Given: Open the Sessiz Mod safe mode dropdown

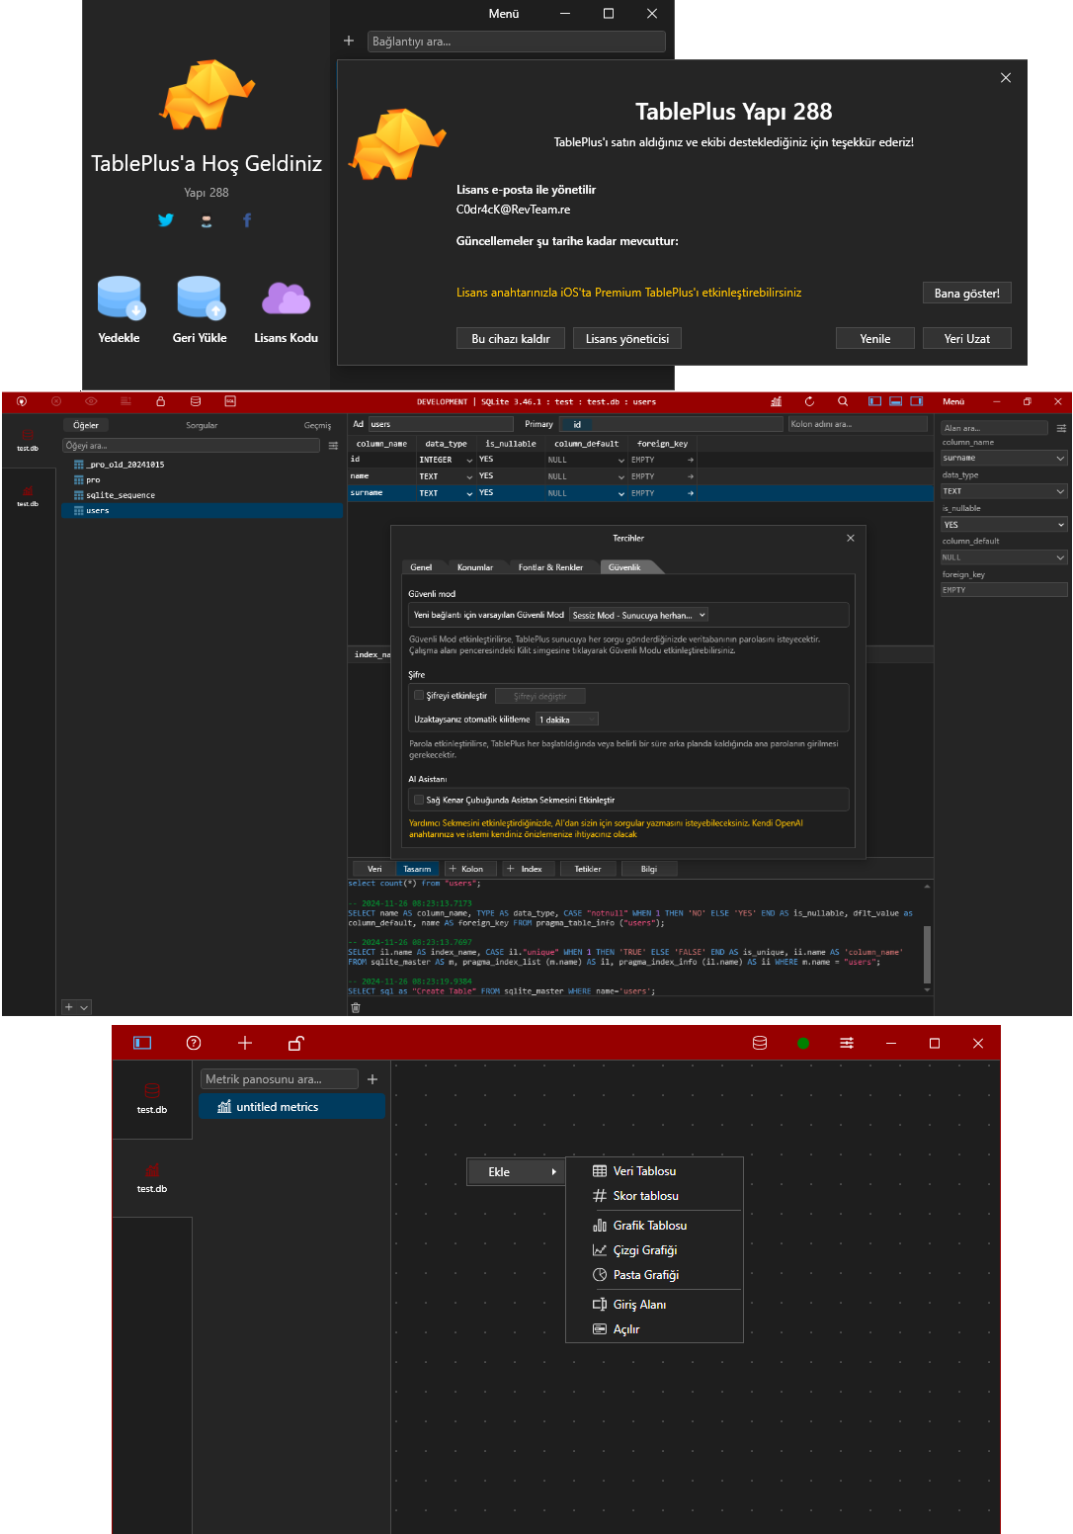Looking at the screenshot, I should (639, 615).
